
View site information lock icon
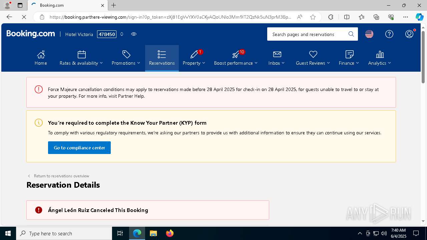[x=42, y=17]
